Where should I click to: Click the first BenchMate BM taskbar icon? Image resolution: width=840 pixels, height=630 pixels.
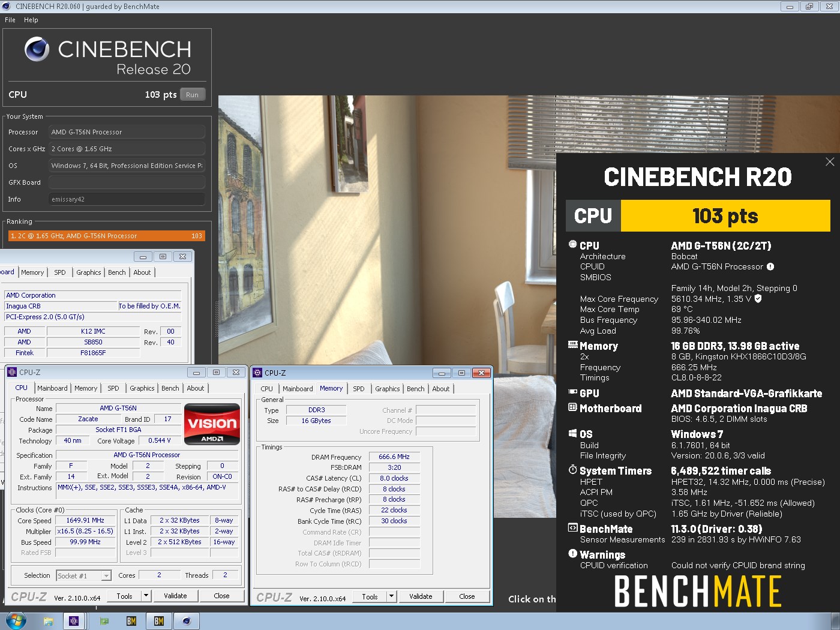pyautogui.click(x=131, y=621)
